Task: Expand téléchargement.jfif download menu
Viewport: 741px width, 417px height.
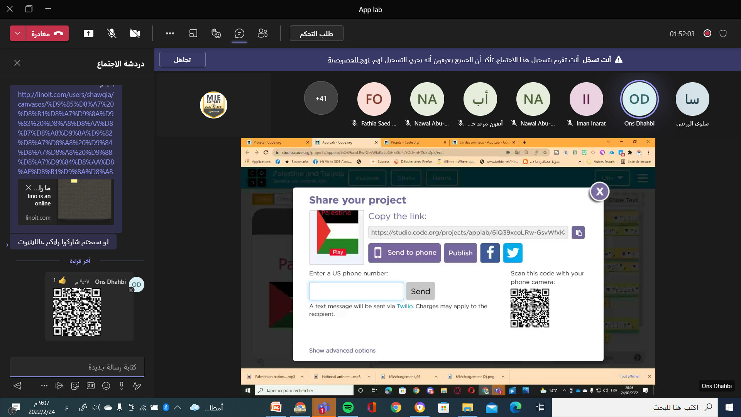Action: 436,376
